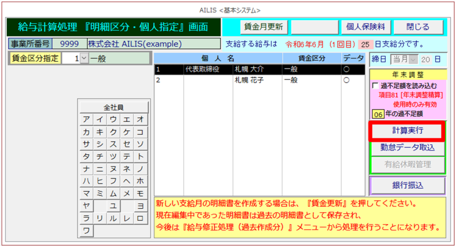The height and width of the screenshot is (246, 455).
Task: Click 勤怠データ取込 button
Action: coord(407,147)
